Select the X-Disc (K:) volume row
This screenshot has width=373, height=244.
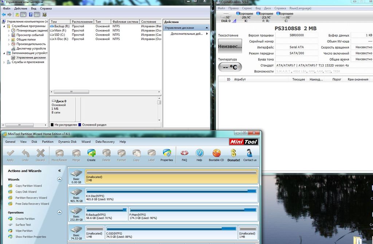[105, 39]
